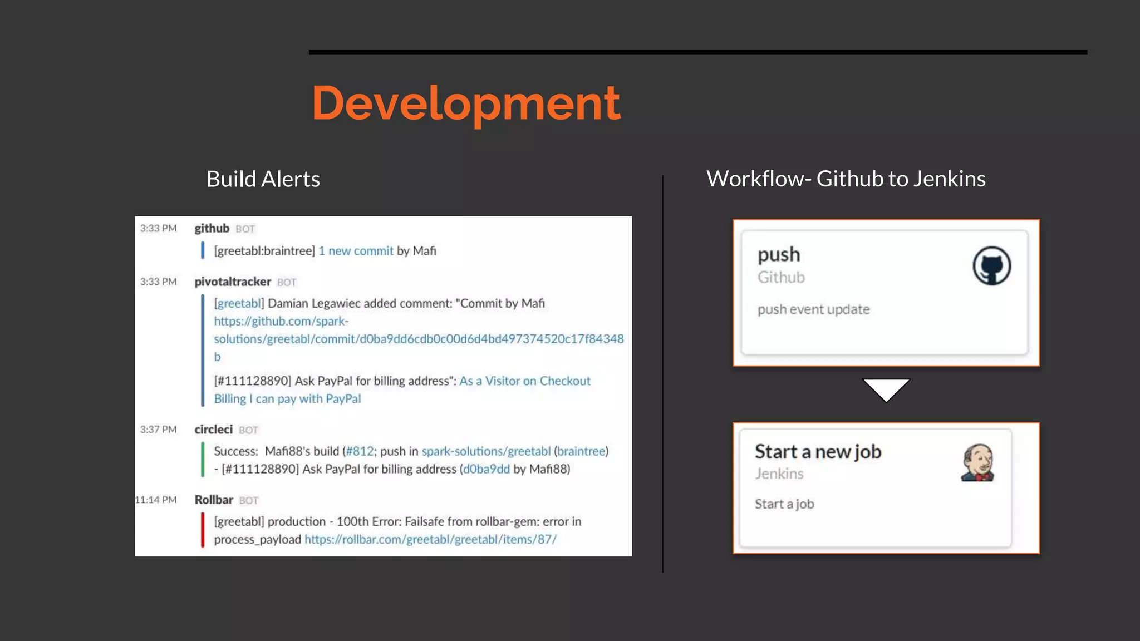This screenshot has width=1140, height=641.
Task: Open the '1 new commit' link
Action: pos(356,251)
